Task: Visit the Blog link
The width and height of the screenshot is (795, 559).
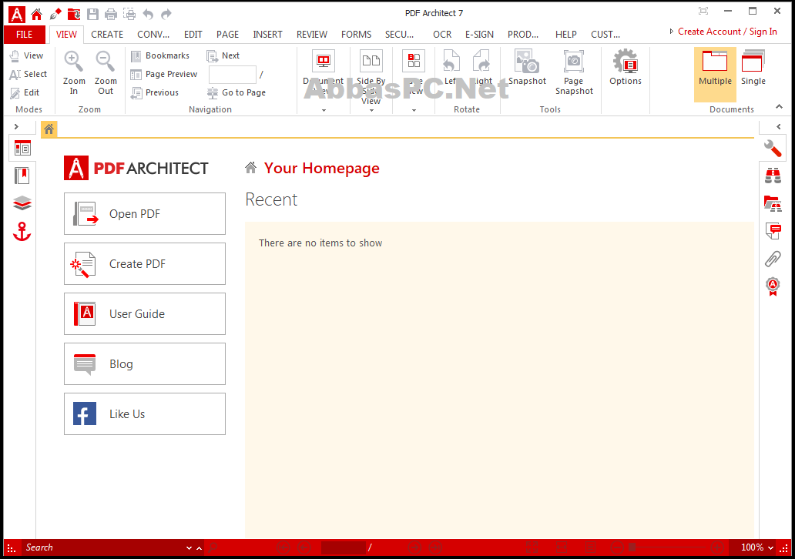Action: 145,364
